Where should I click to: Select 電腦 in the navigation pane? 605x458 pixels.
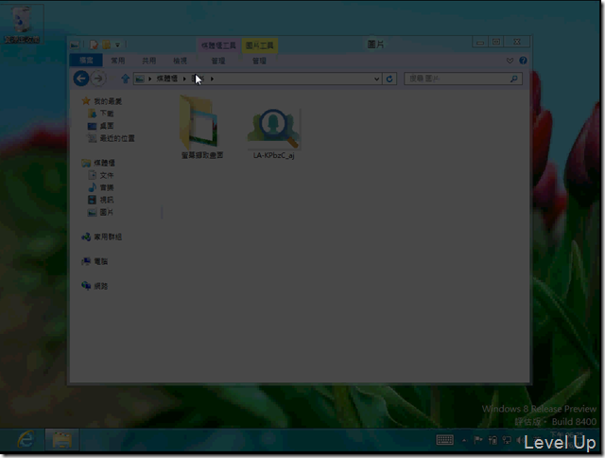click(x=101, y=261)
